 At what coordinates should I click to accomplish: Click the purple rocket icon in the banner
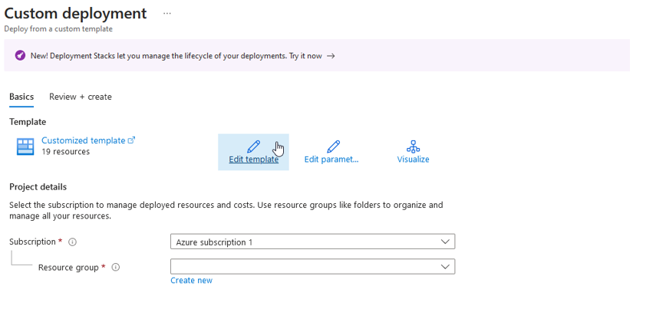(20, 56)
